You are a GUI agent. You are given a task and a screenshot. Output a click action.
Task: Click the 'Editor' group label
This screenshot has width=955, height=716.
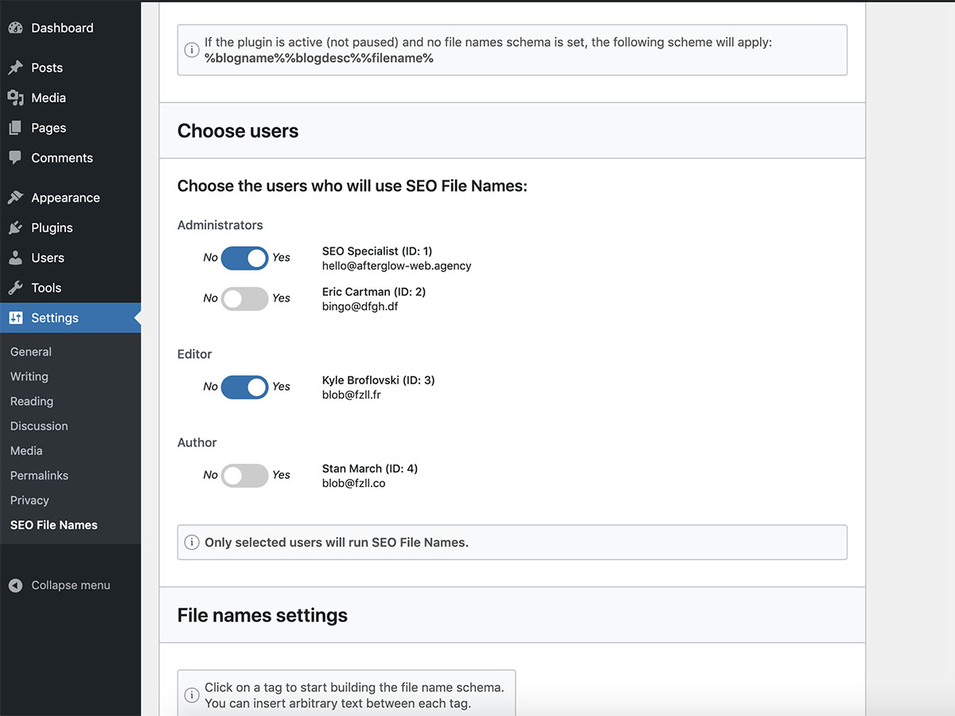pyautogui.click(x=195, y=354)
